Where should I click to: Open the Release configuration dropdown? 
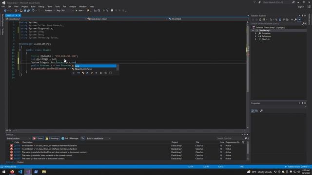50,11
